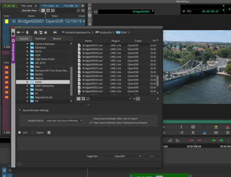
Task: Uncheck Clear Source Monitor Upon Closing Source Browser
Action: [x=91, y=123]
